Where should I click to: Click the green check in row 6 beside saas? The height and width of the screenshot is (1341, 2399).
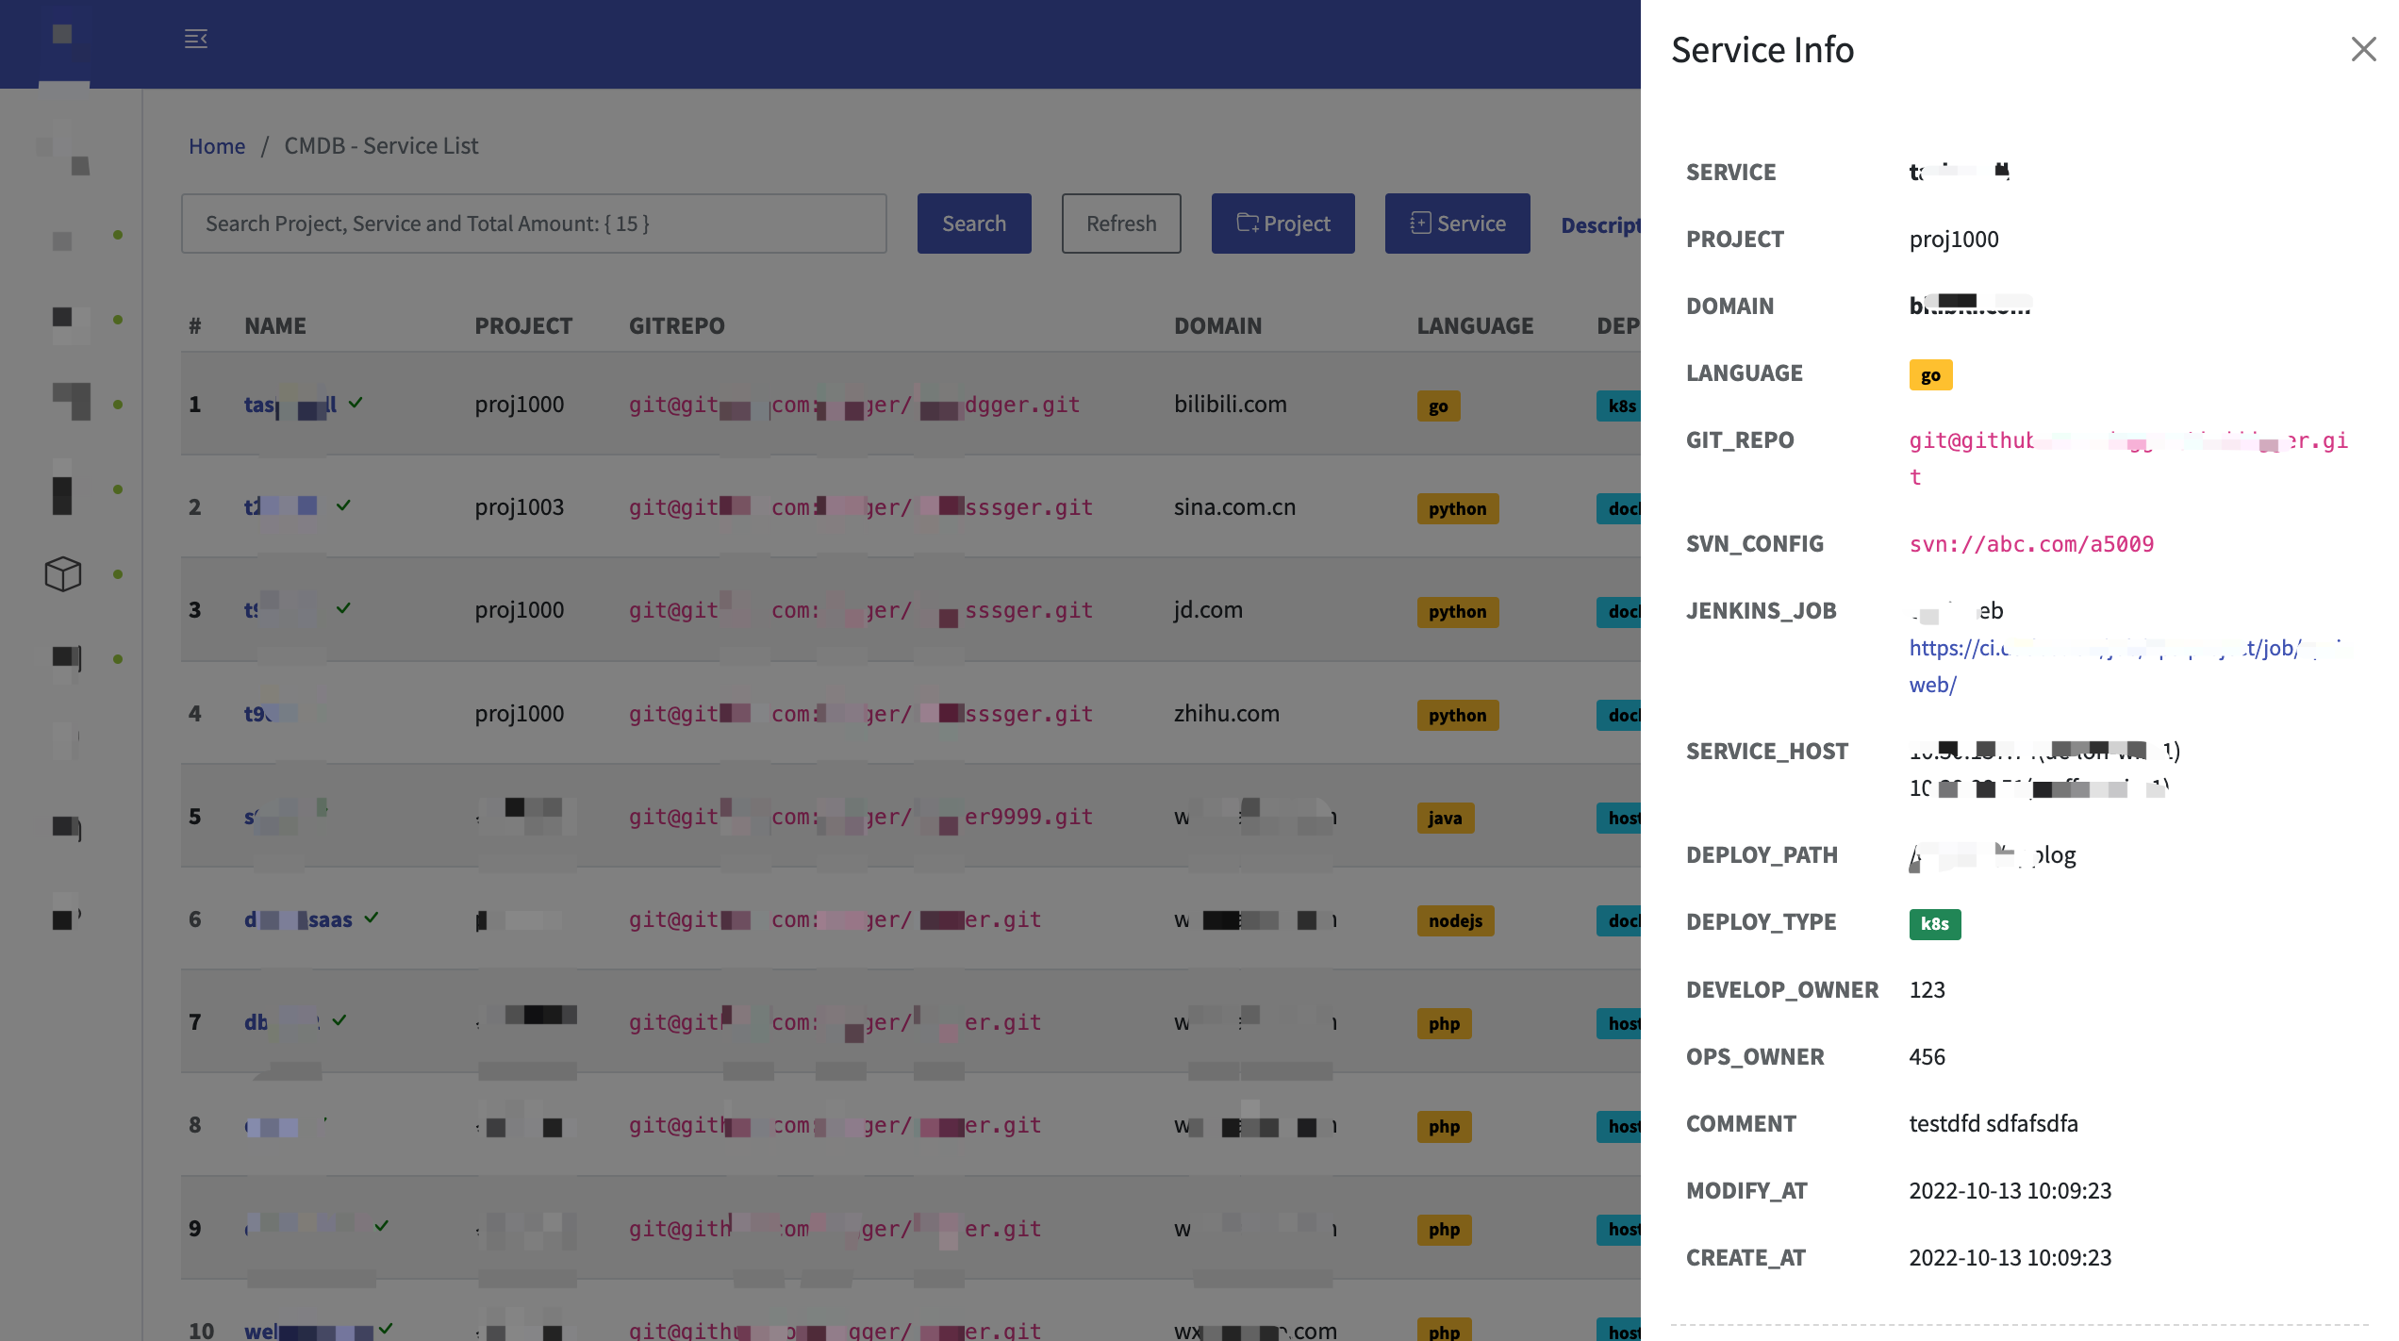tap(372, 918)
